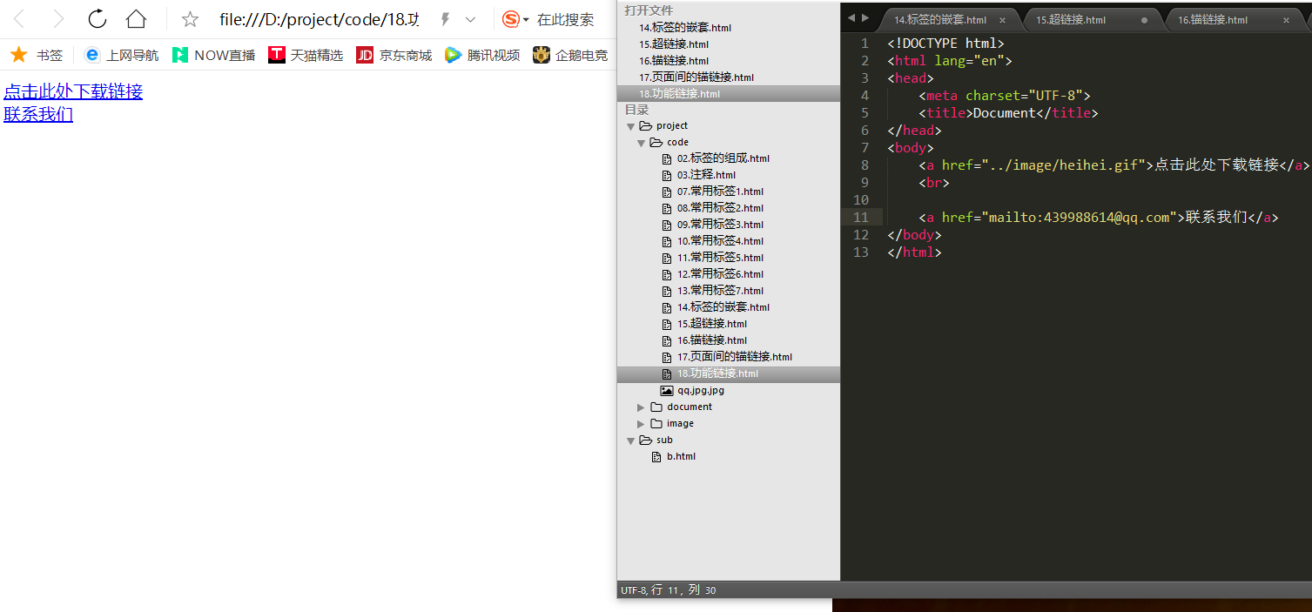Collapse the sub folder arrow
Screen dimensions: 1312x612
click(x=630, y=441)
